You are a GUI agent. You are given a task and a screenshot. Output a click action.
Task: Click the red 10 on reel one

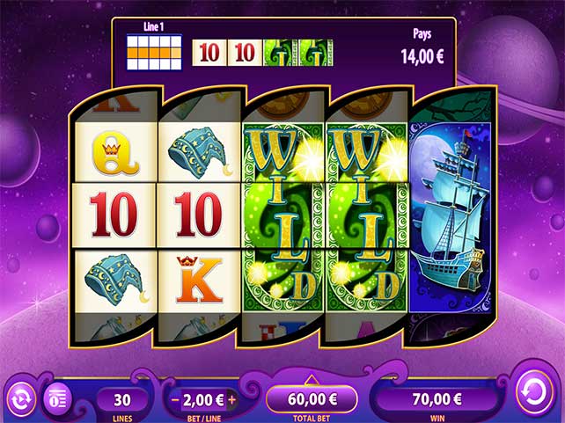click(114, 215)
